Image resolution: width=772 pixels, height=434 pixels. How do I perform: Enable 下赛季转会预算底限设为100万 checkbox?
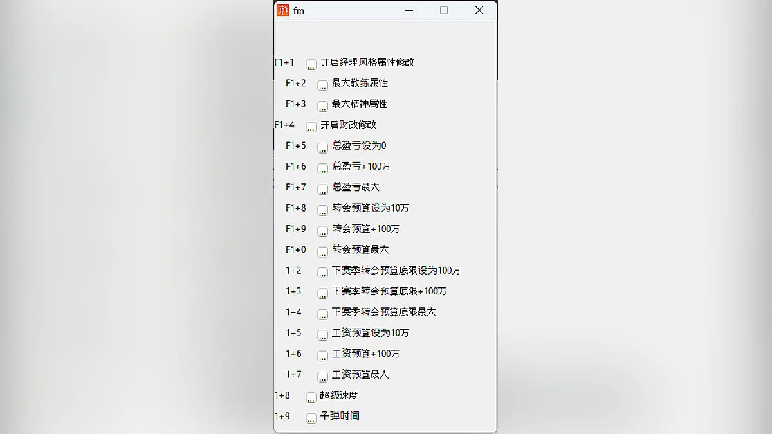pyautogui.click(x=323, y=273)
